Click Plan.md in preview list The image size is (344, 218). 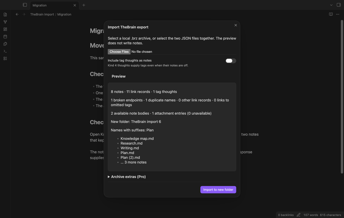(x=127, y=153)
